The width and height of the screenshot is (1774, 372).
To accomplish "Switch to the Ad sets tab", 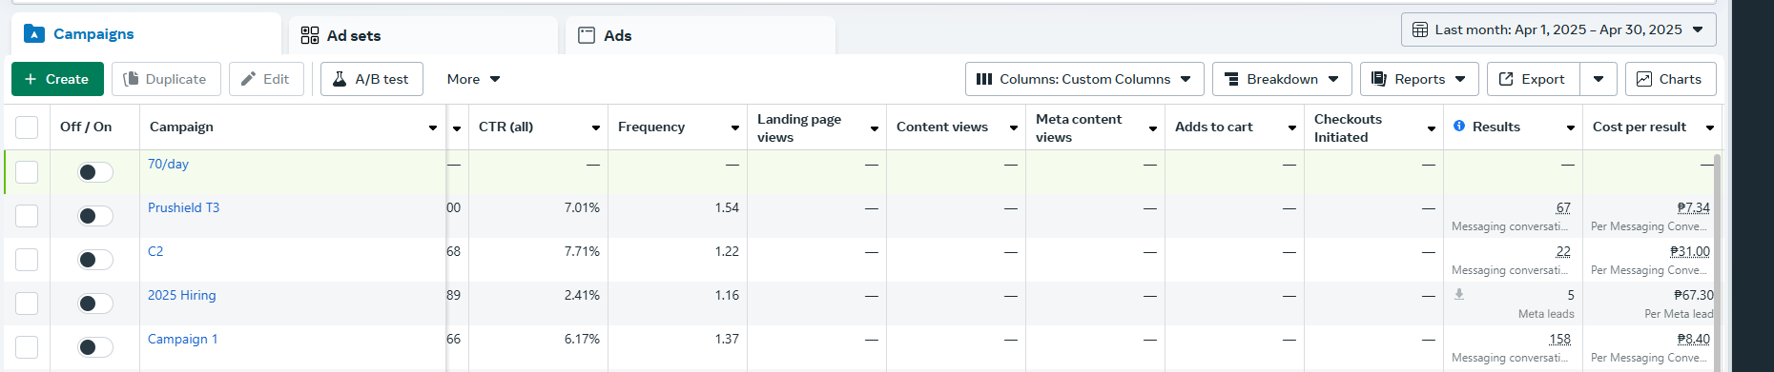I will [423, 35].
